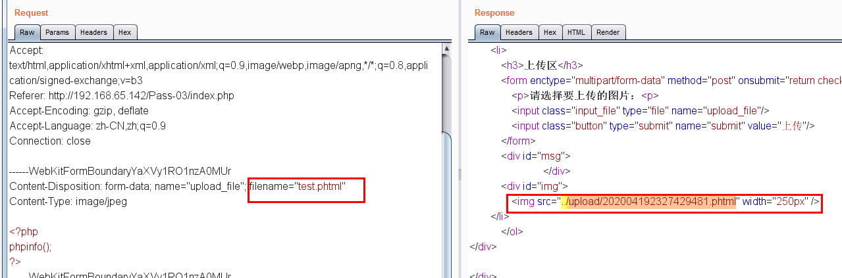Screen dimensions: 842x278
Task: Click the 请选择要上传的图片 paragraph line
Action: (585, 95)
